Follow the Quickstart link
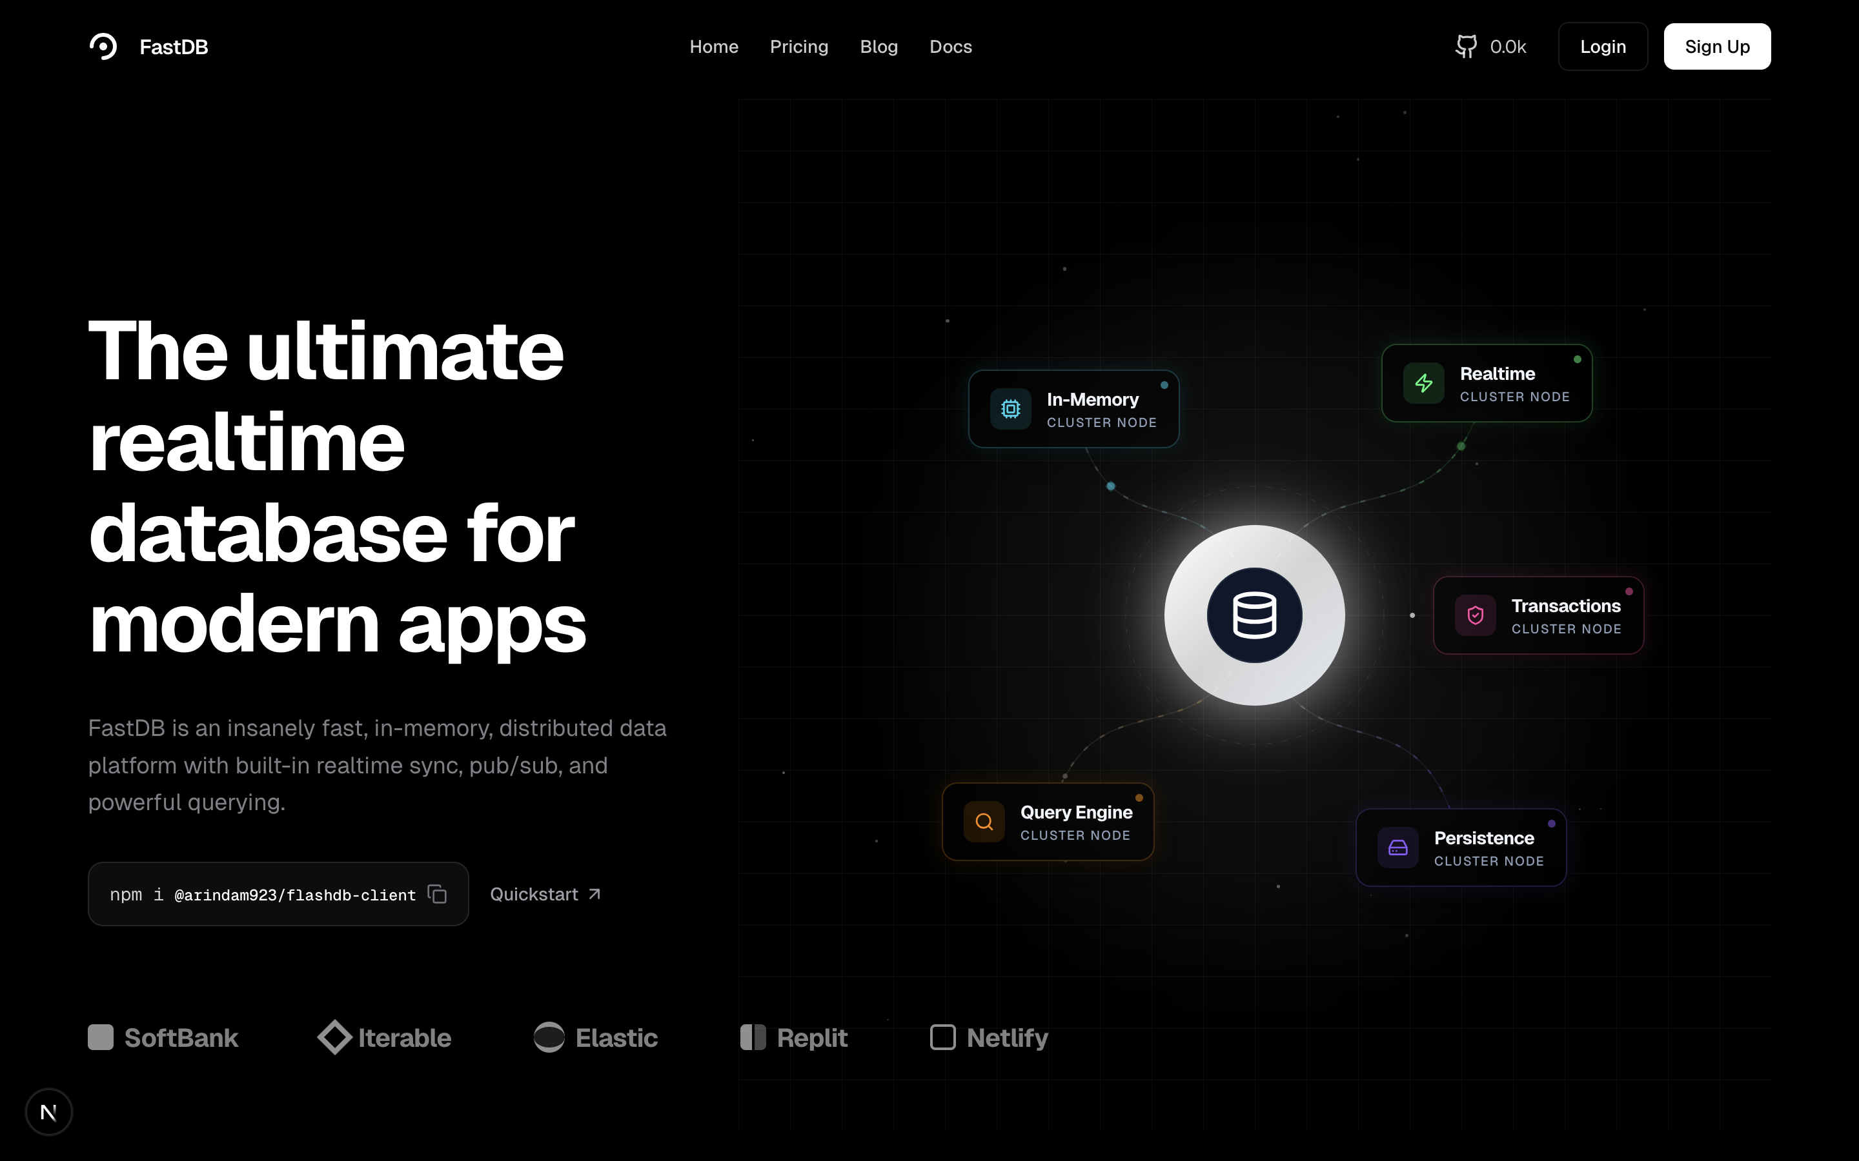 [545, 894]
